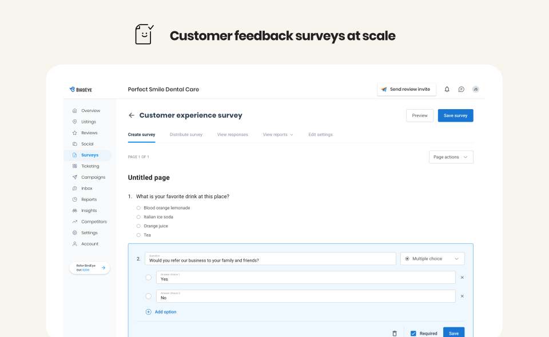549x337 pixels.
Task: Select the Blood orange lemonade radio option
Action: pos(138,208)
